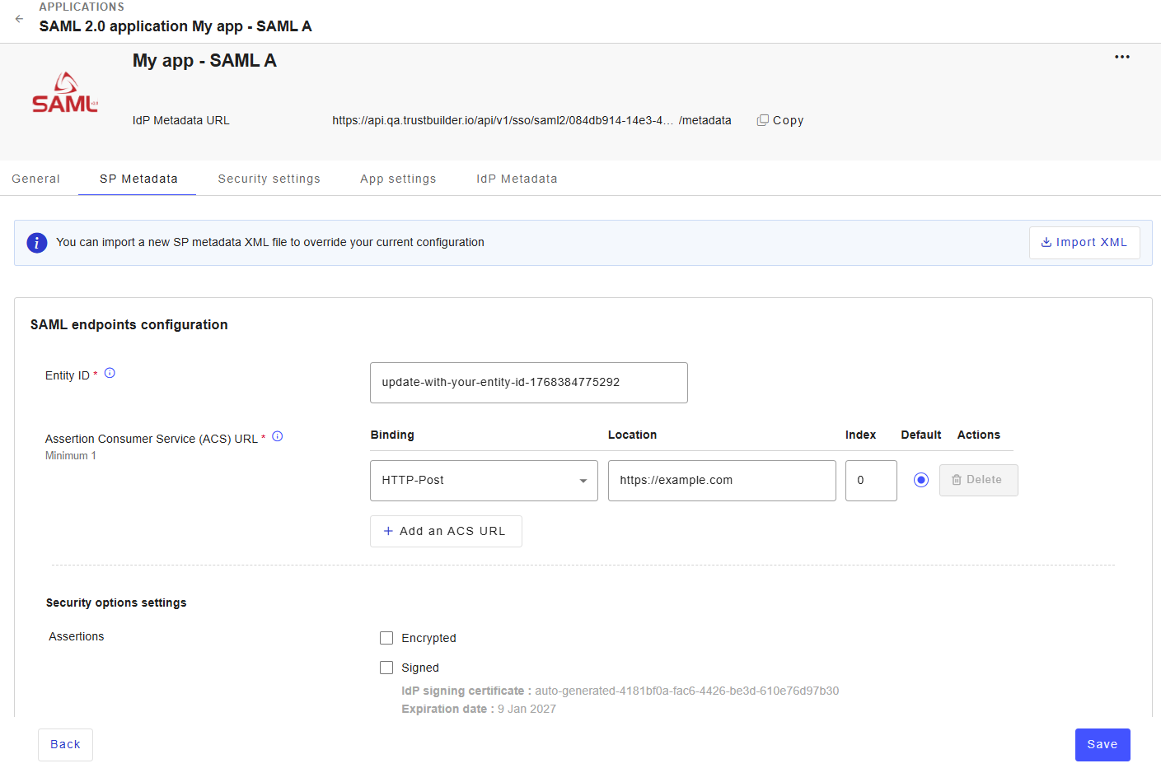
Task: Click the ACS URL info icon
Action: (278, 437)
